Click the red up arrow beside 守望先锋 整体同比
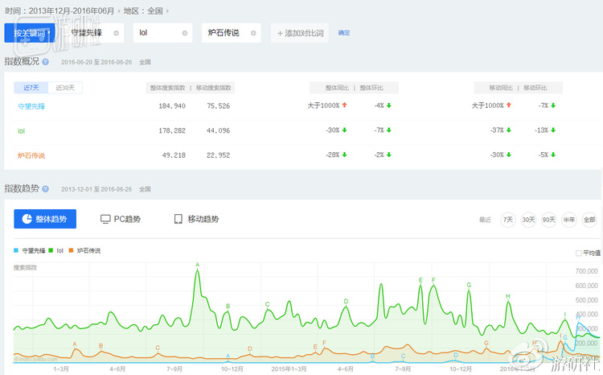Viewport: 603px width, 375px height. pyautogui.click(x=345, y=105)
